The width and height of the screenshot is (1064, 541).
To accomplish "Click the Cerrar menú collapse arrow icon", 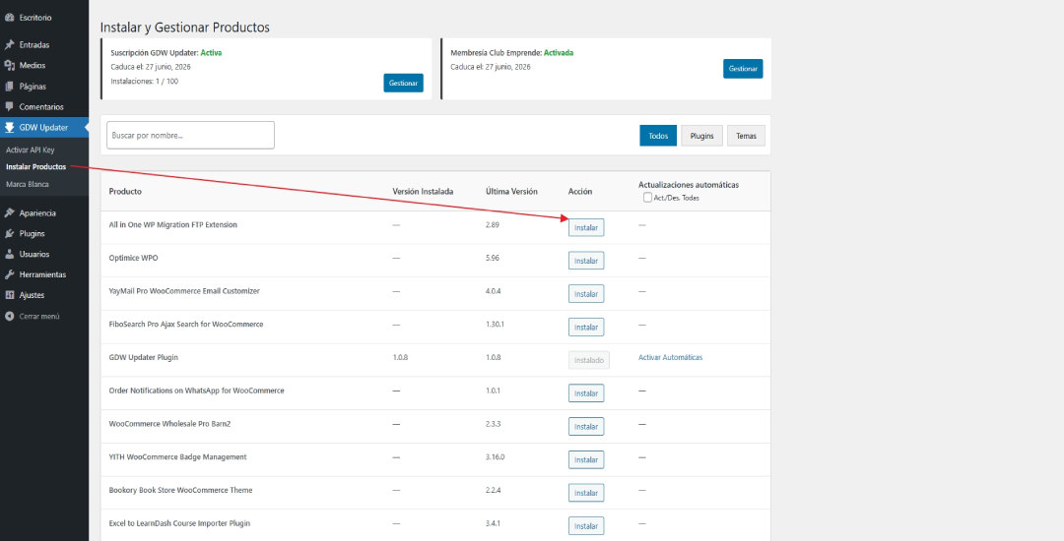I will (10, 316).
